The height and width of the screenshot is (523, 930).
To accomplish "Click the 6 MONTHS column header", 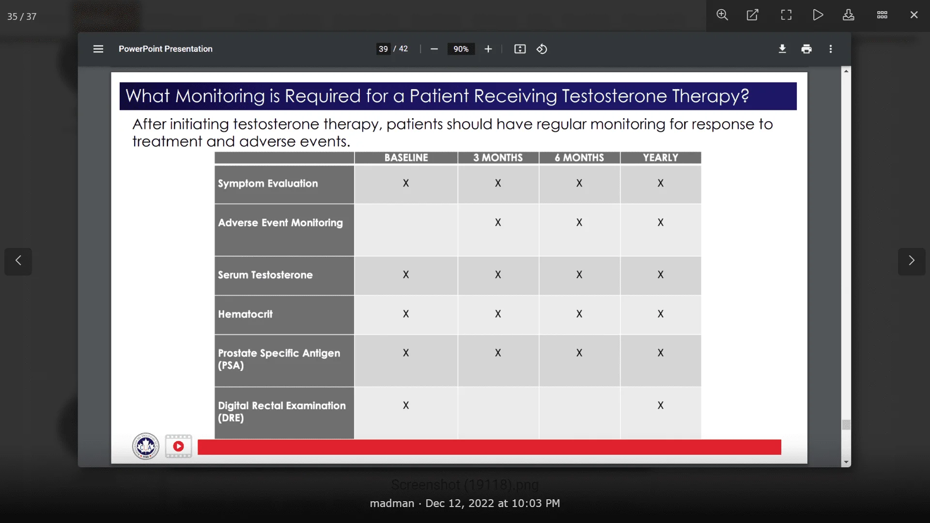I will click(579, 157).
